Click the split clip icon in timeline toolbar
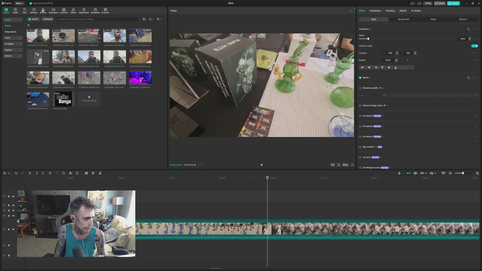482x271 pixels. pyautogui.click(x=29, y=173)
